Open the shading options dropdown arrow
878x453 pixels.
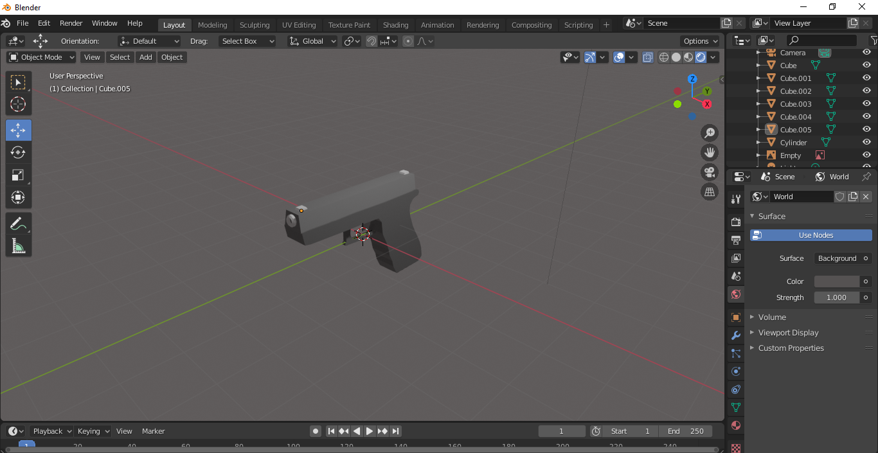pyautogui.click(x=713, y=57)
